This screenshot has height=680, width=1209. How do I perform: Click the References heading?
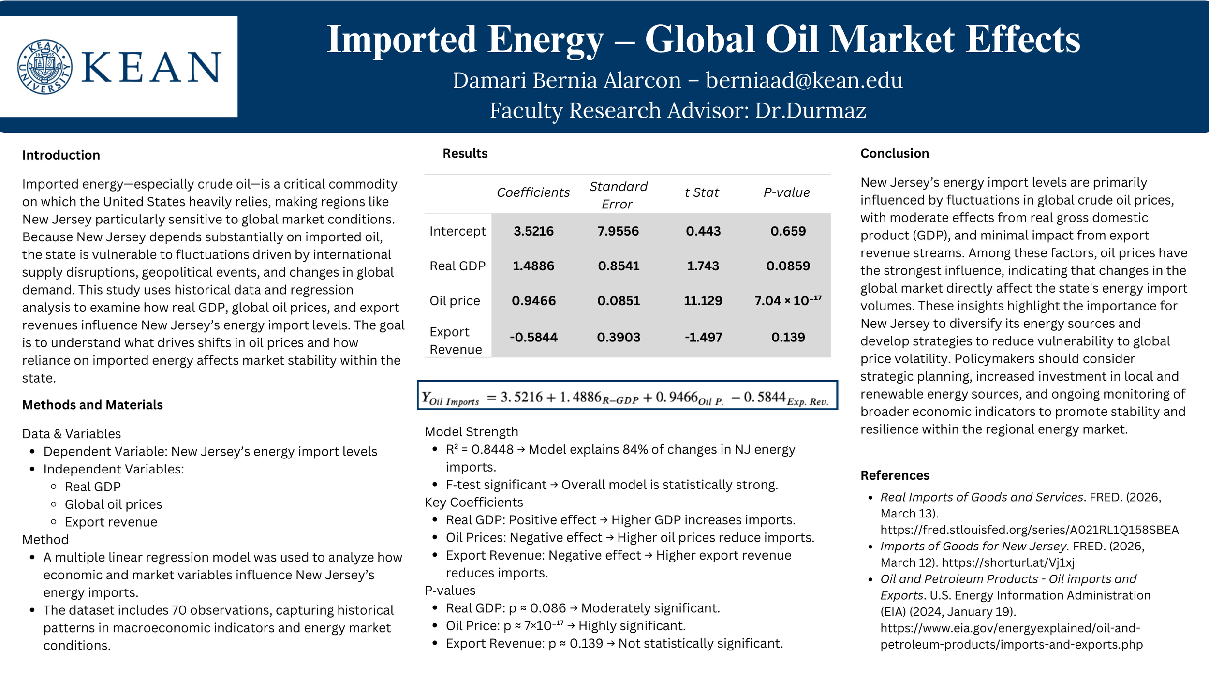point(895,475)
